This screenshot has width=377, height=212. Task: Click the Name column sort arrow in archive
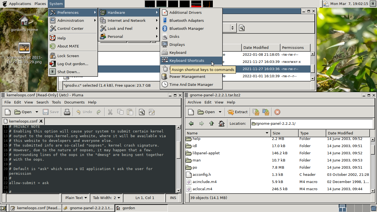267,133
